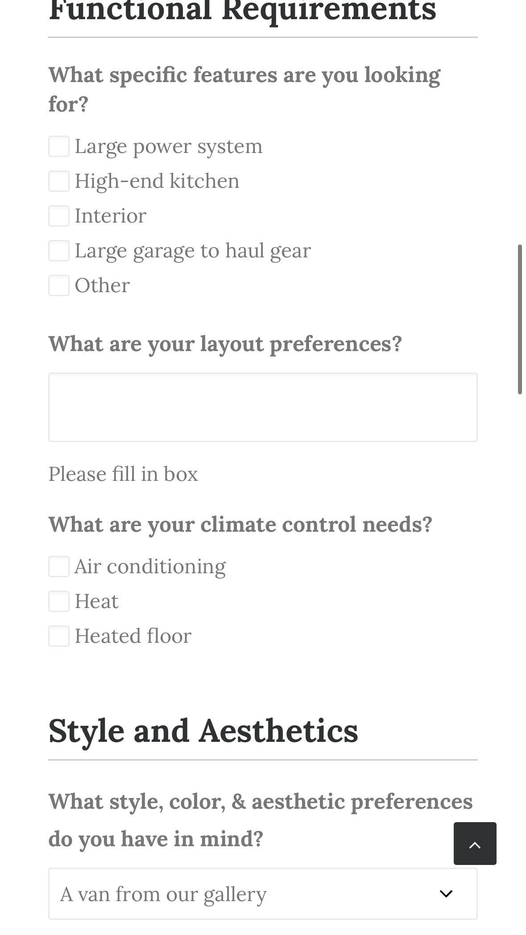Image resolution: width=526 pixels, height=935 pixels.
Task: Open the style preferences dropdown
Action: tap(262, 894)
